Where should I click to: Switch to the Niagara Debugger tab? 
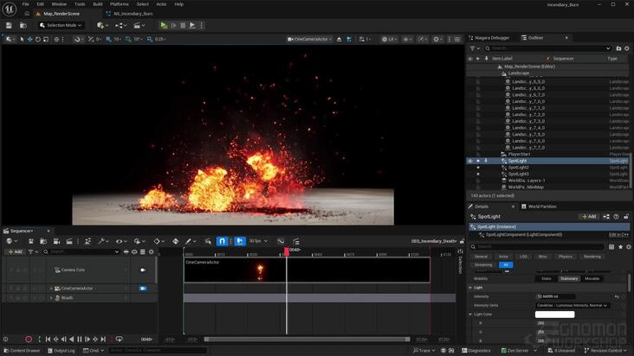[488, 37]
